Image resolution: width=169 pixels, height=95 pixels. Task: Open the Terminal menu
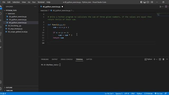(x=41, y=2)
